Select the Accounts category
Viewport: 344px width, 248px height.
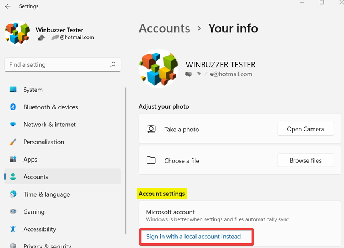tap(62, 176)
